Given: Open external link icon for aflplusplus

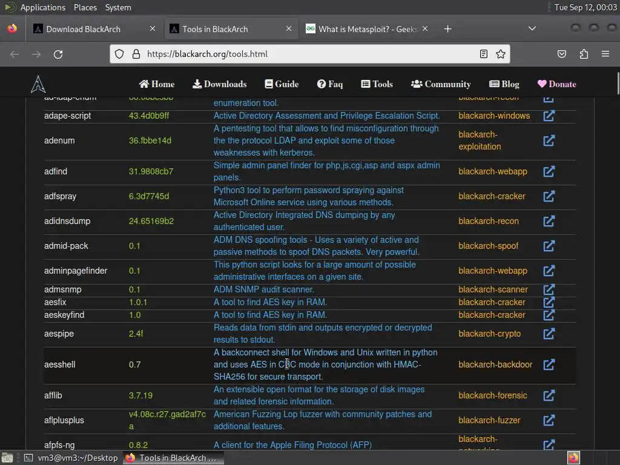Looking at the screenshot, I should click(549, 420).
